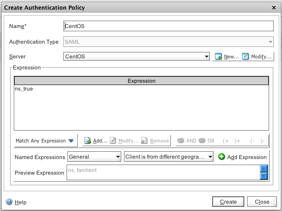The height and width of the screenshot is (211, 282).
Task: Click the Modify expression icon
Action: tap(113, 141)
